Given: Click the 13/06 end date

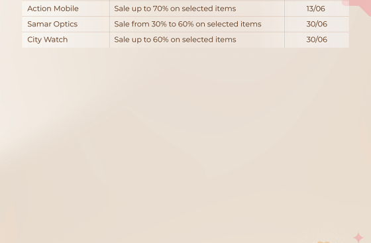Looking at the screenshot, I should 315,9.
